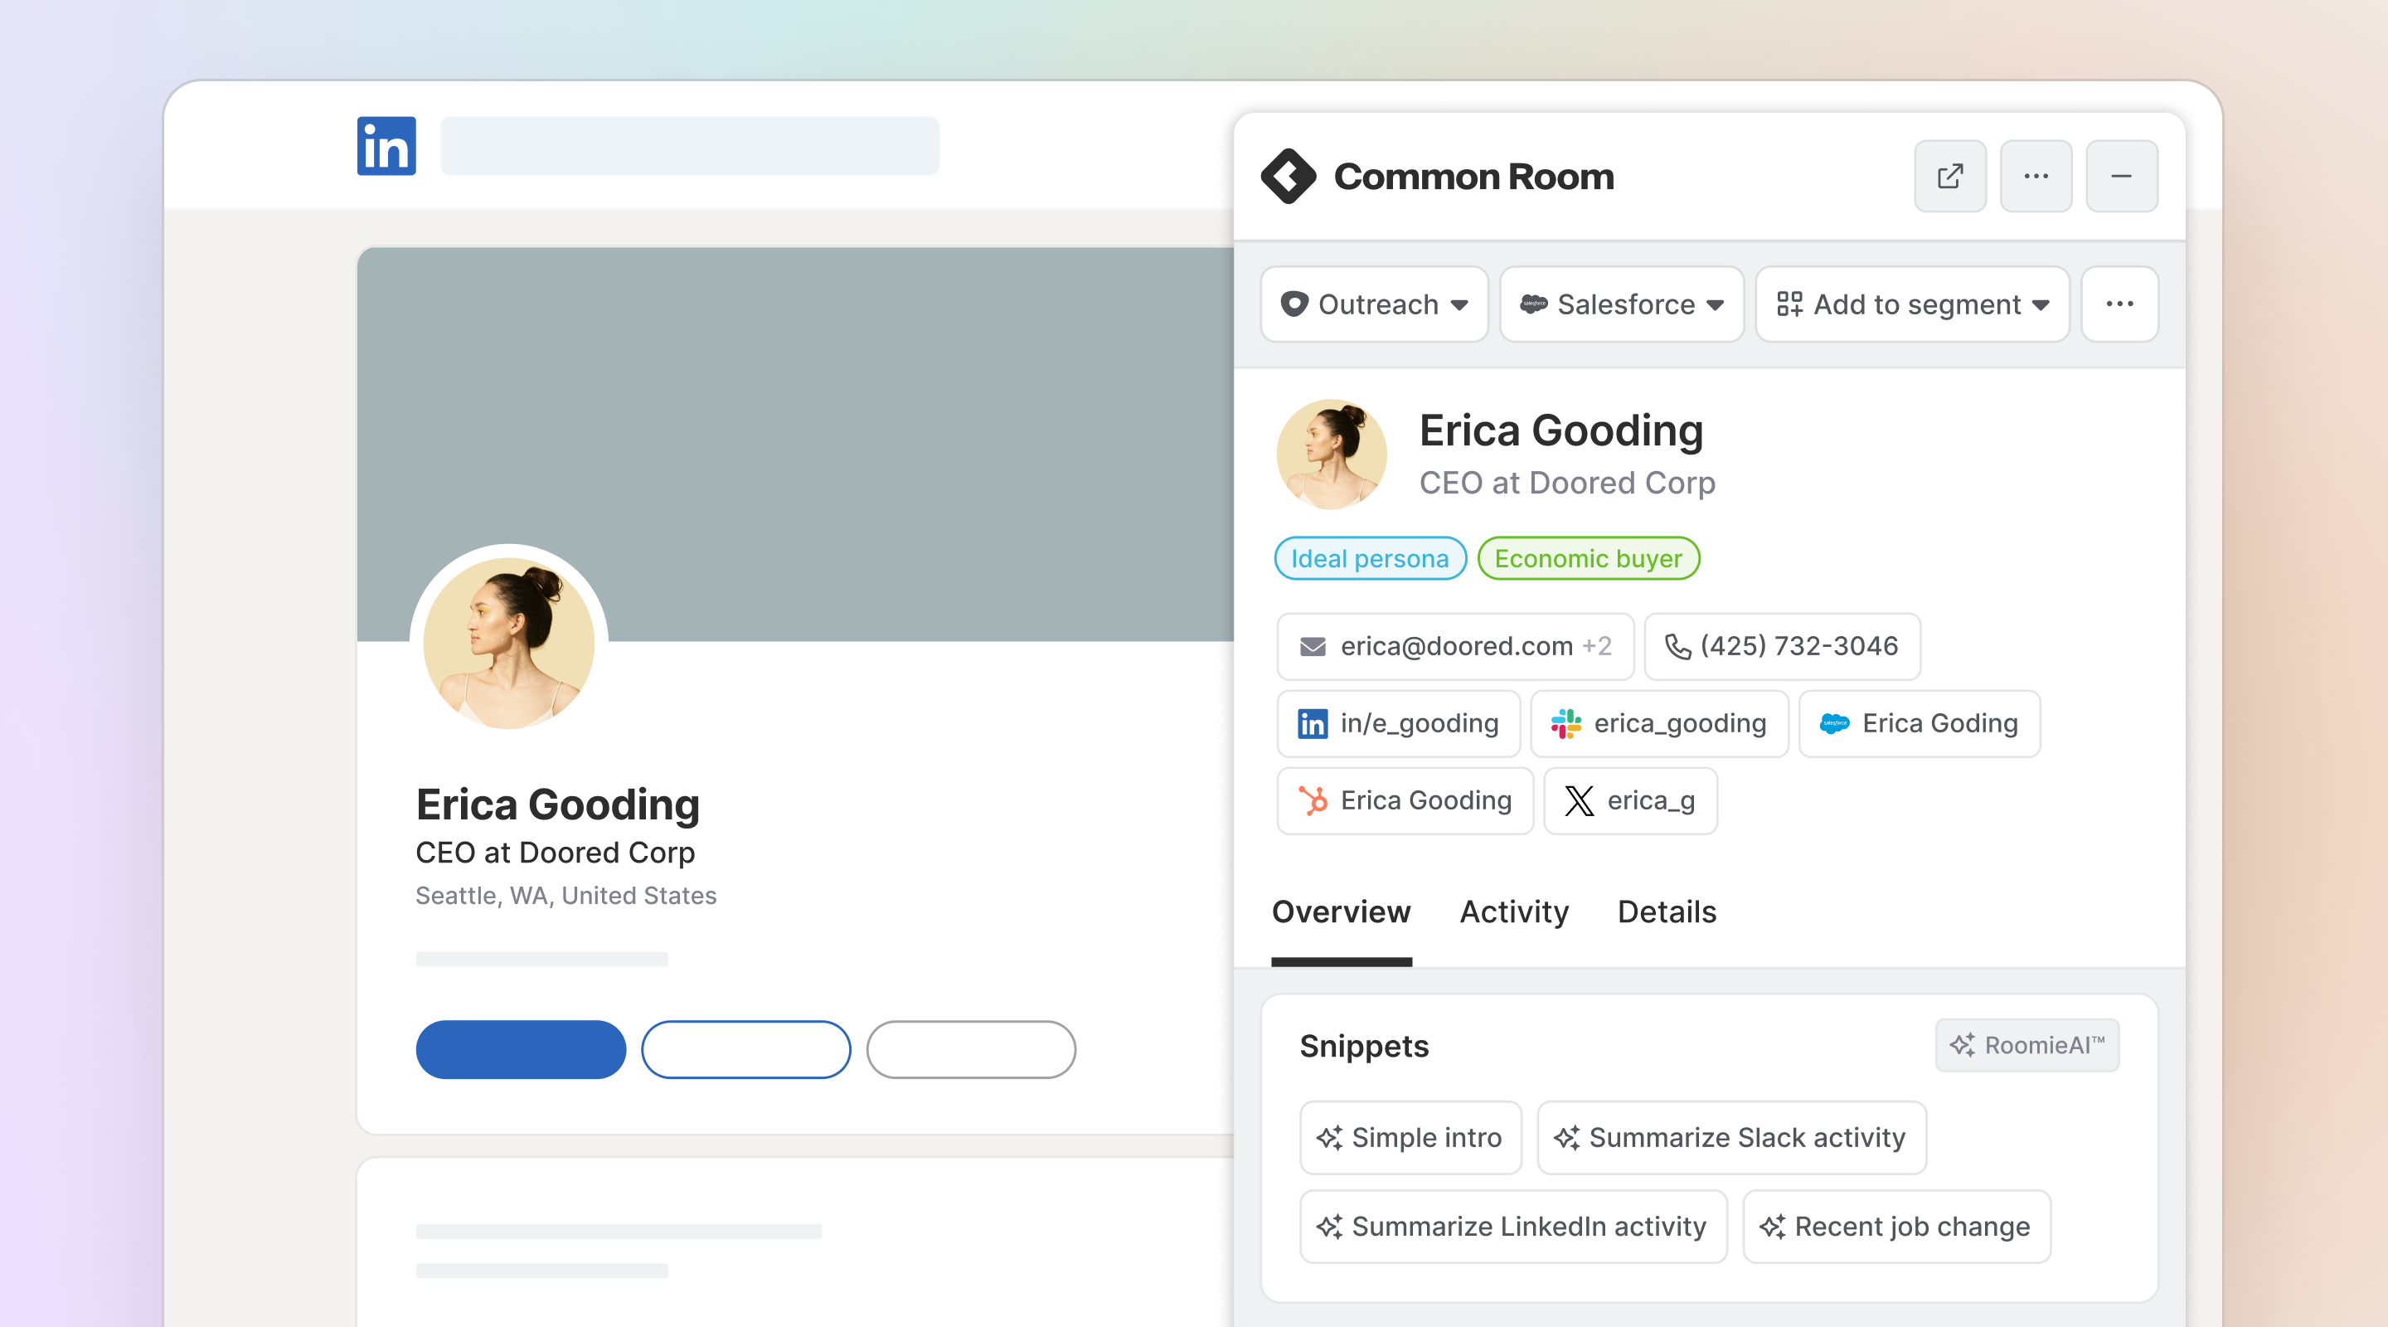This screenshot has height=1327, width=2388.
Task: Click the blue-outlined LinkedIn profile button
Action: click(746, 1050)
